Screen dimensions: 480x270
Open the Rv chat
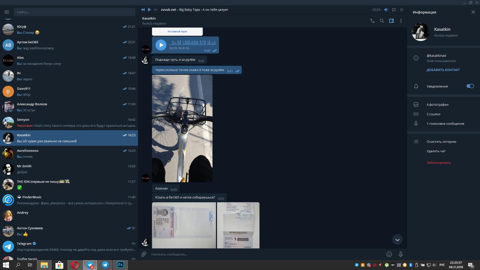69,76
